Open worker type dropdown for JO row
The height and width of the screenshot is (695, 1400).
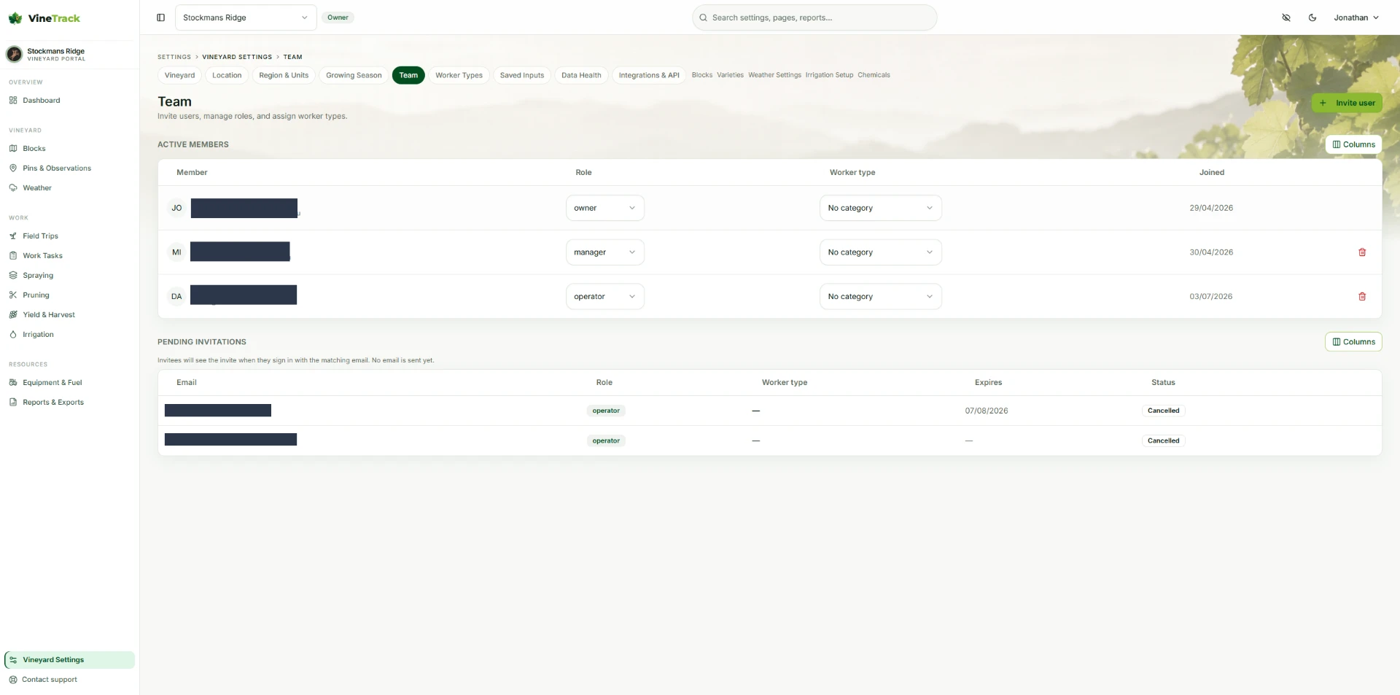coord(880,208)
